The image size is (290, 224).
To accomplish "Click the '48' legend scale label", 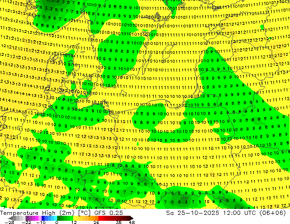I will [132, 222].
